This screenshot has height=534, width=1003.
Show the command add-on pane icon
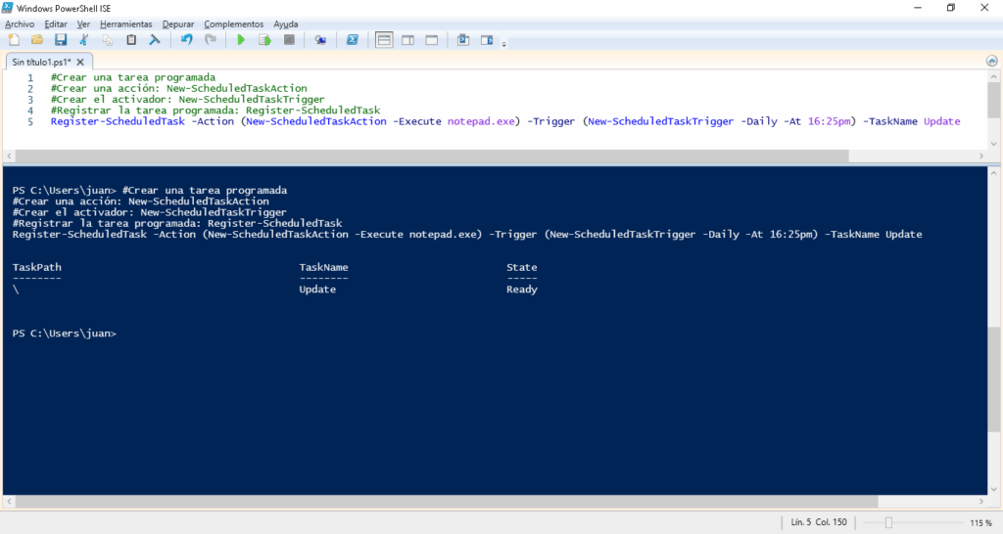[x=487, y=40]
